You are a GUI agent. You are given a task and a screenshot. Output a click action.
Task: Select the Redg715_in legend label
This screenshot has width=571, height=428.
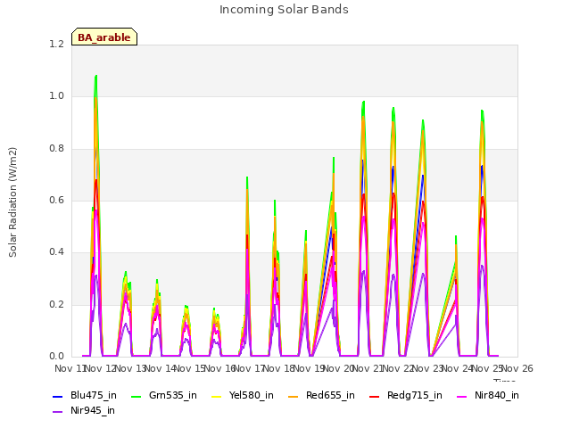(x=415, y=395)
